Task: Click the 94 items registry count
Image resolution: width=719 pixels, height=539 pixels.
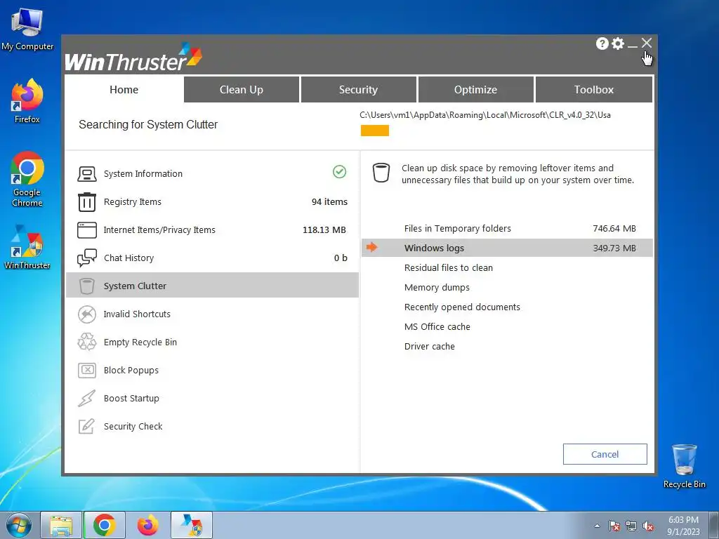Action: pos(329,201)
